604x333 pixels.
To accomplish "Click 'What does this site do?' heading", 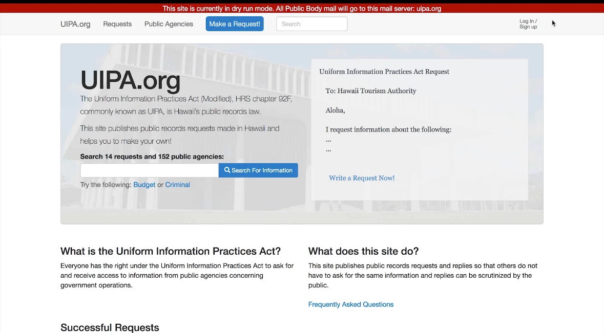I will coord(363,251).
